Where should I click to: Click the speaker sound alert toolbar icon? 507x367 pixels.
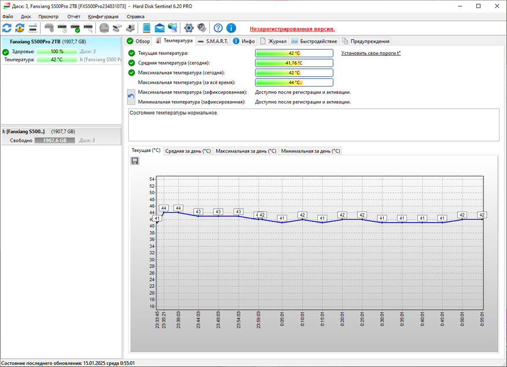[202, 28]
